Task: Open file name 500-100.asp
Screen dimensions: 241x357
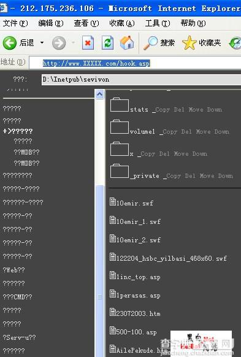Action: (x=137, y=332)
